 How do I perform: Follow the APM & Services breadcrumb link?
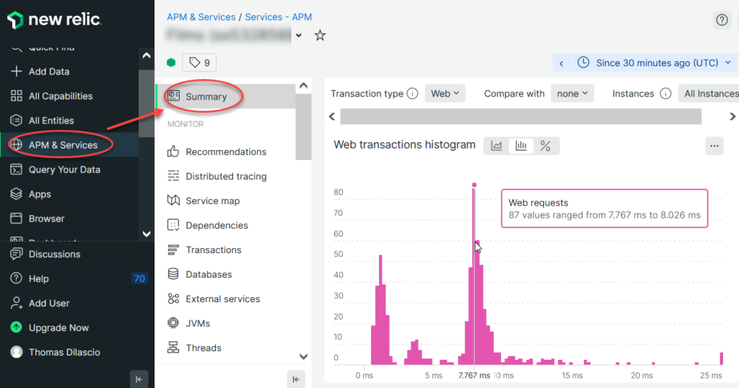201,17
